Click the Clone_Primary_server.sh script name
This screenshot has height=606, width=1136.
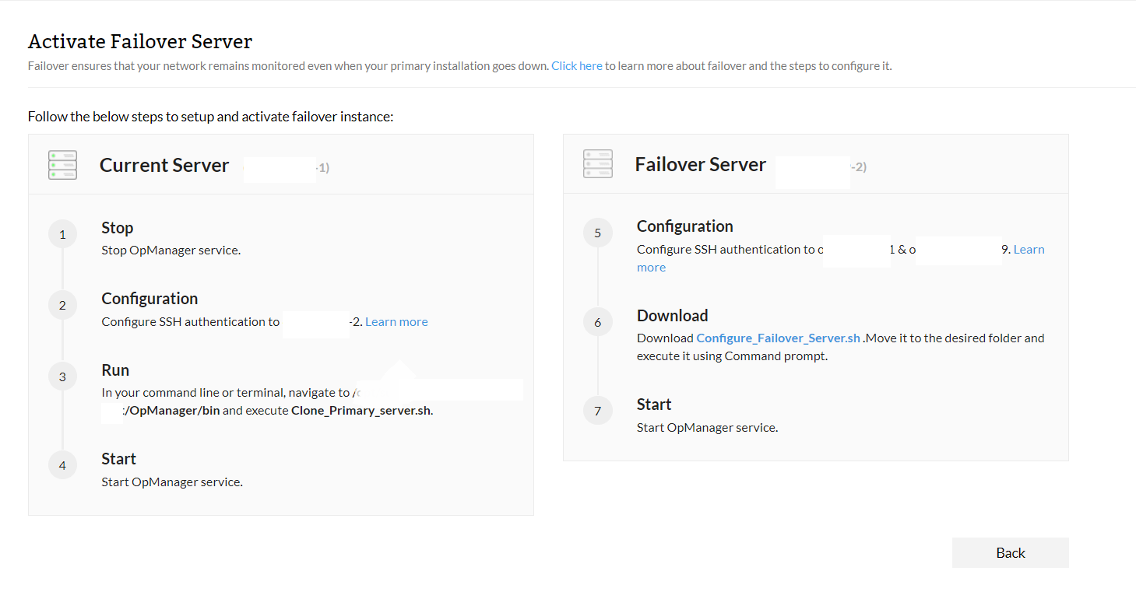(x=360, y=411)
